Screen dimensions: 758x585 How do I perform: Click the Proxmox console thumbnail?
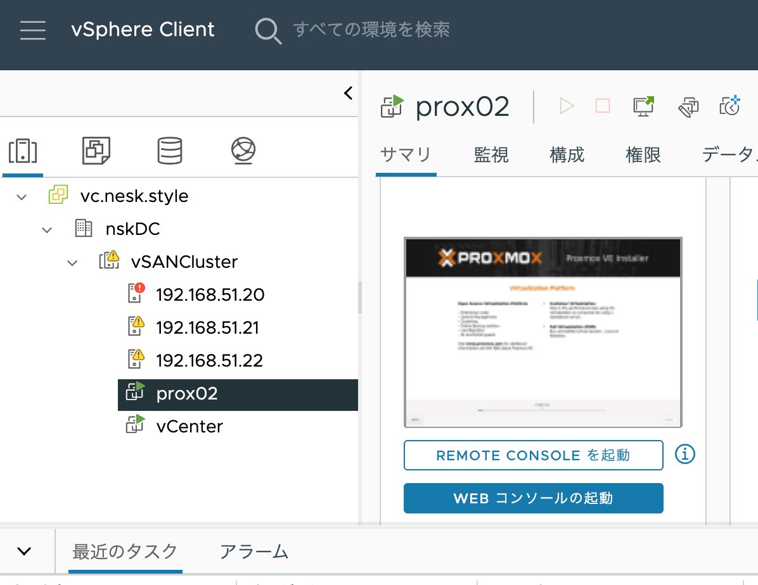(x=543, y=332)
